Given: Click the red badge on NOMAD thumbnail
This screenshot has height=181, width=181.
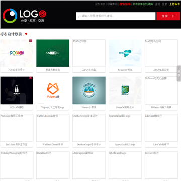Looking at the screenshot, I should coord(30,78).
